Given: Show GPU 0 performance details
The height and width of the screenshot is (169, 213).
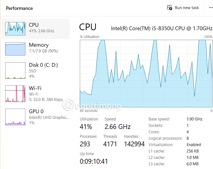Looking at the screenshot, I should pos(36,111).
